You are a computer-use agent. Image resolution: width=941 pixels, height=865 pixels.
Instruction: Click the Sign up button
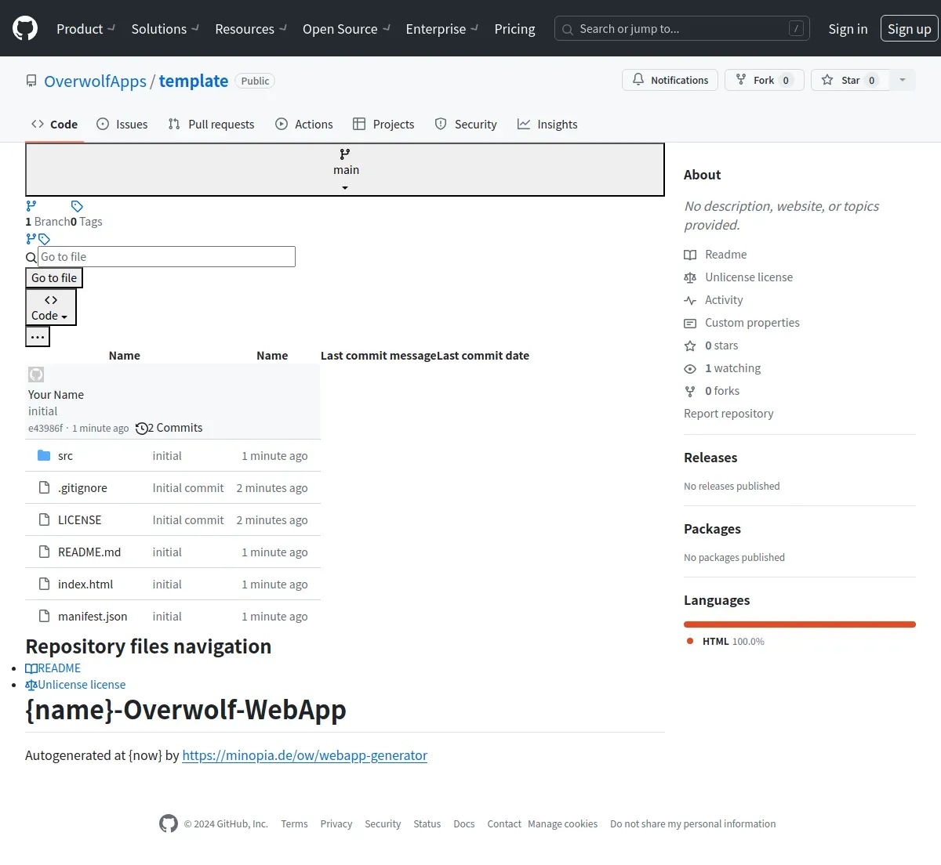(x=909, y=29)
